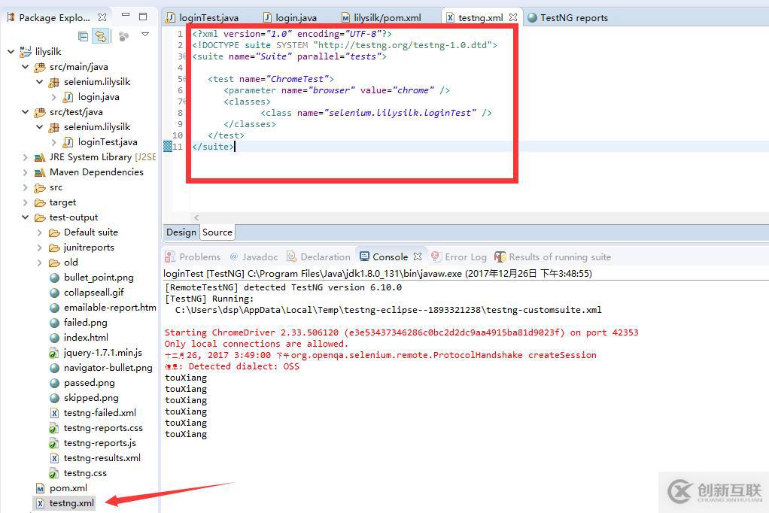Open the Declaration view tab
This screenshot has width=769, height=513.
click(319, 257)
